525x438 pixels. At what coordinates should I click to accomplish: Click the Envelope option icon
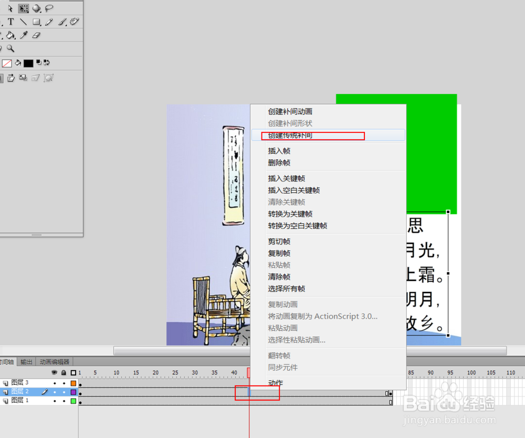pyautogui.click(x=48, y=78)
